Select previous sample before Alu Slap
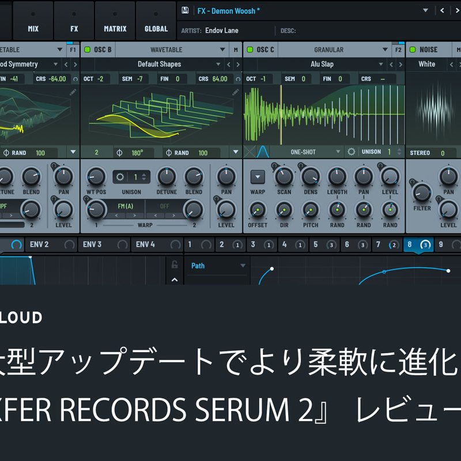This screenshot has width=461, height=461. [x=391, y=65]
